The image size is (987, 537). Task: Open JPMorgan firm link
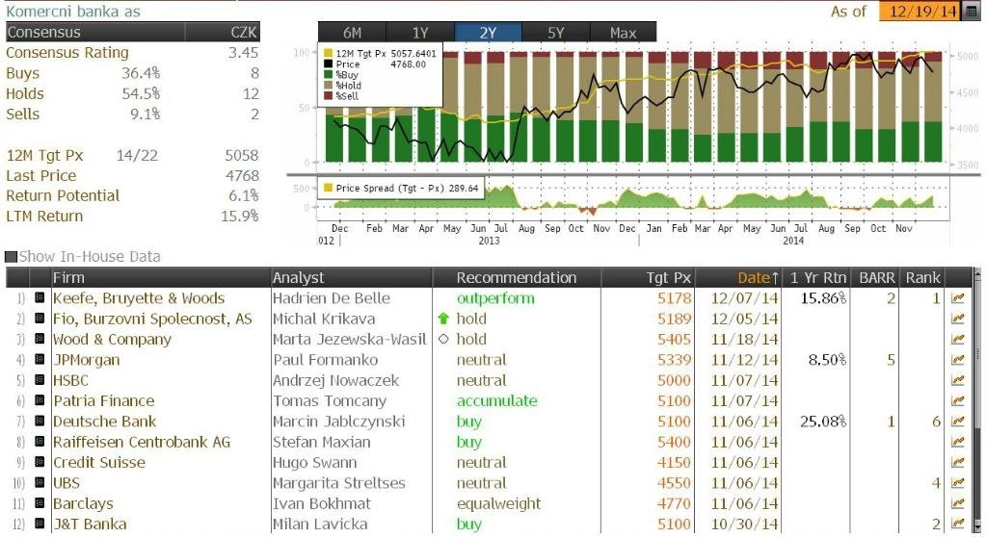(86, 360)
